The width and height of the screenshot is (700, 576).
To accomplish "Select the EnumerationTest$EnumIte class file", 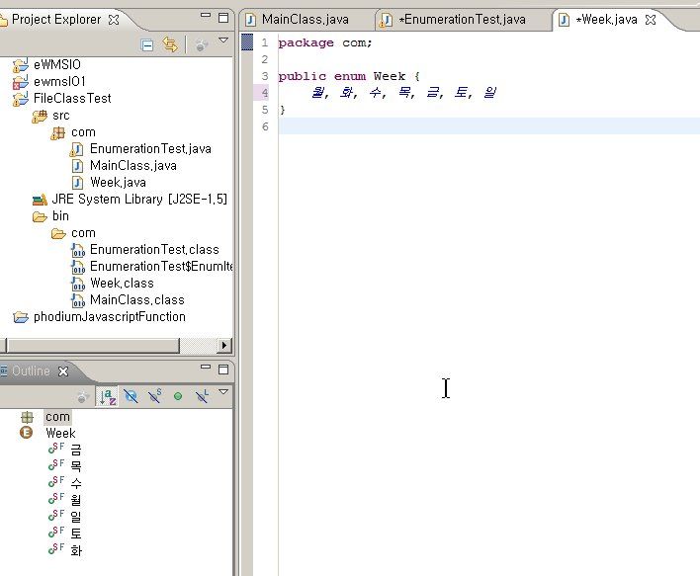I will [x=161, y=267].
